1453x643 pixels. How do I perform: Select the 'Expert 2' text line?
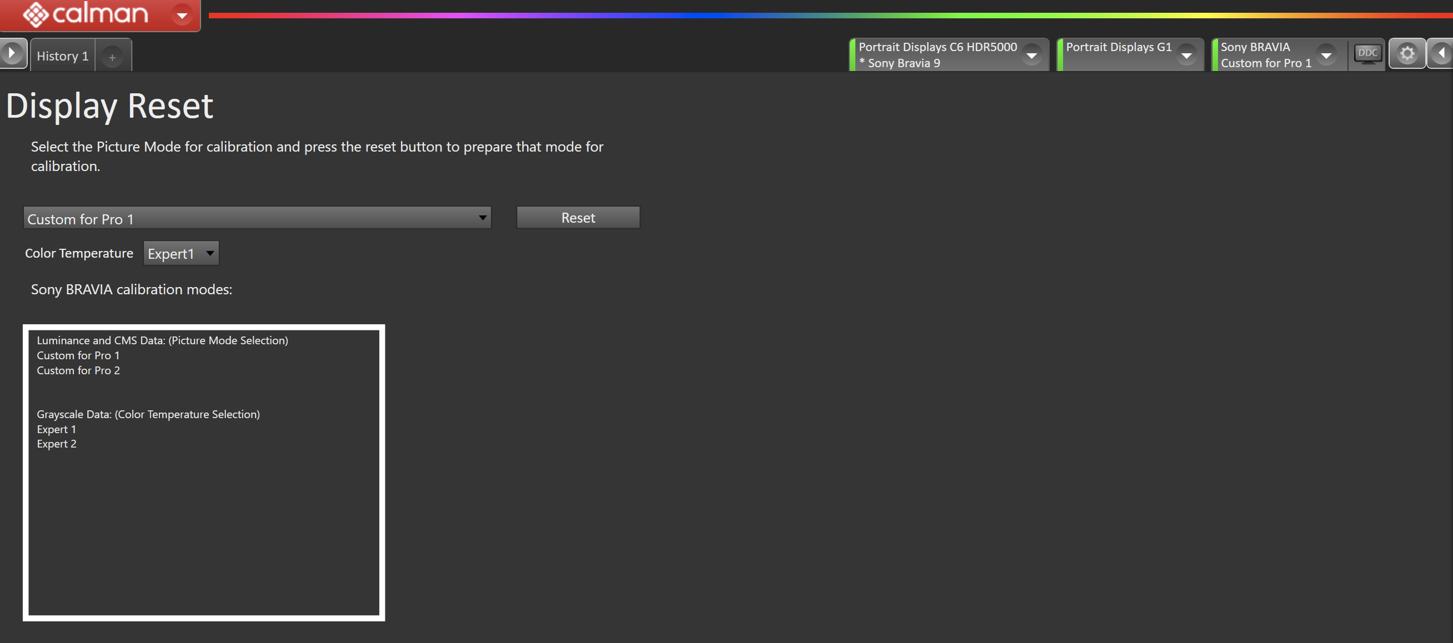[57, 444]
